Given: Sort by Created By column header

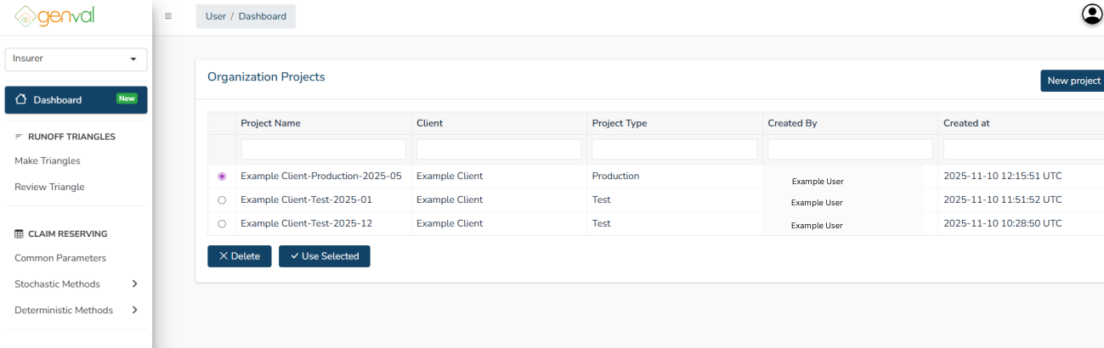Looking at the screenshot, I should click(x=792, y=123).
